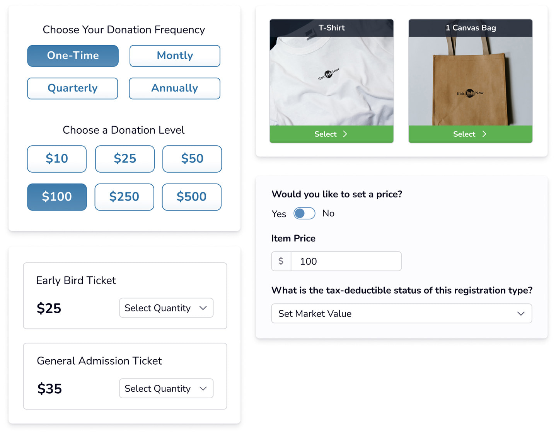Pick the Quarterly donation frequency
The height and width of the screenshot is (435, 556).
pyautogui.click(x=73, y=88)
